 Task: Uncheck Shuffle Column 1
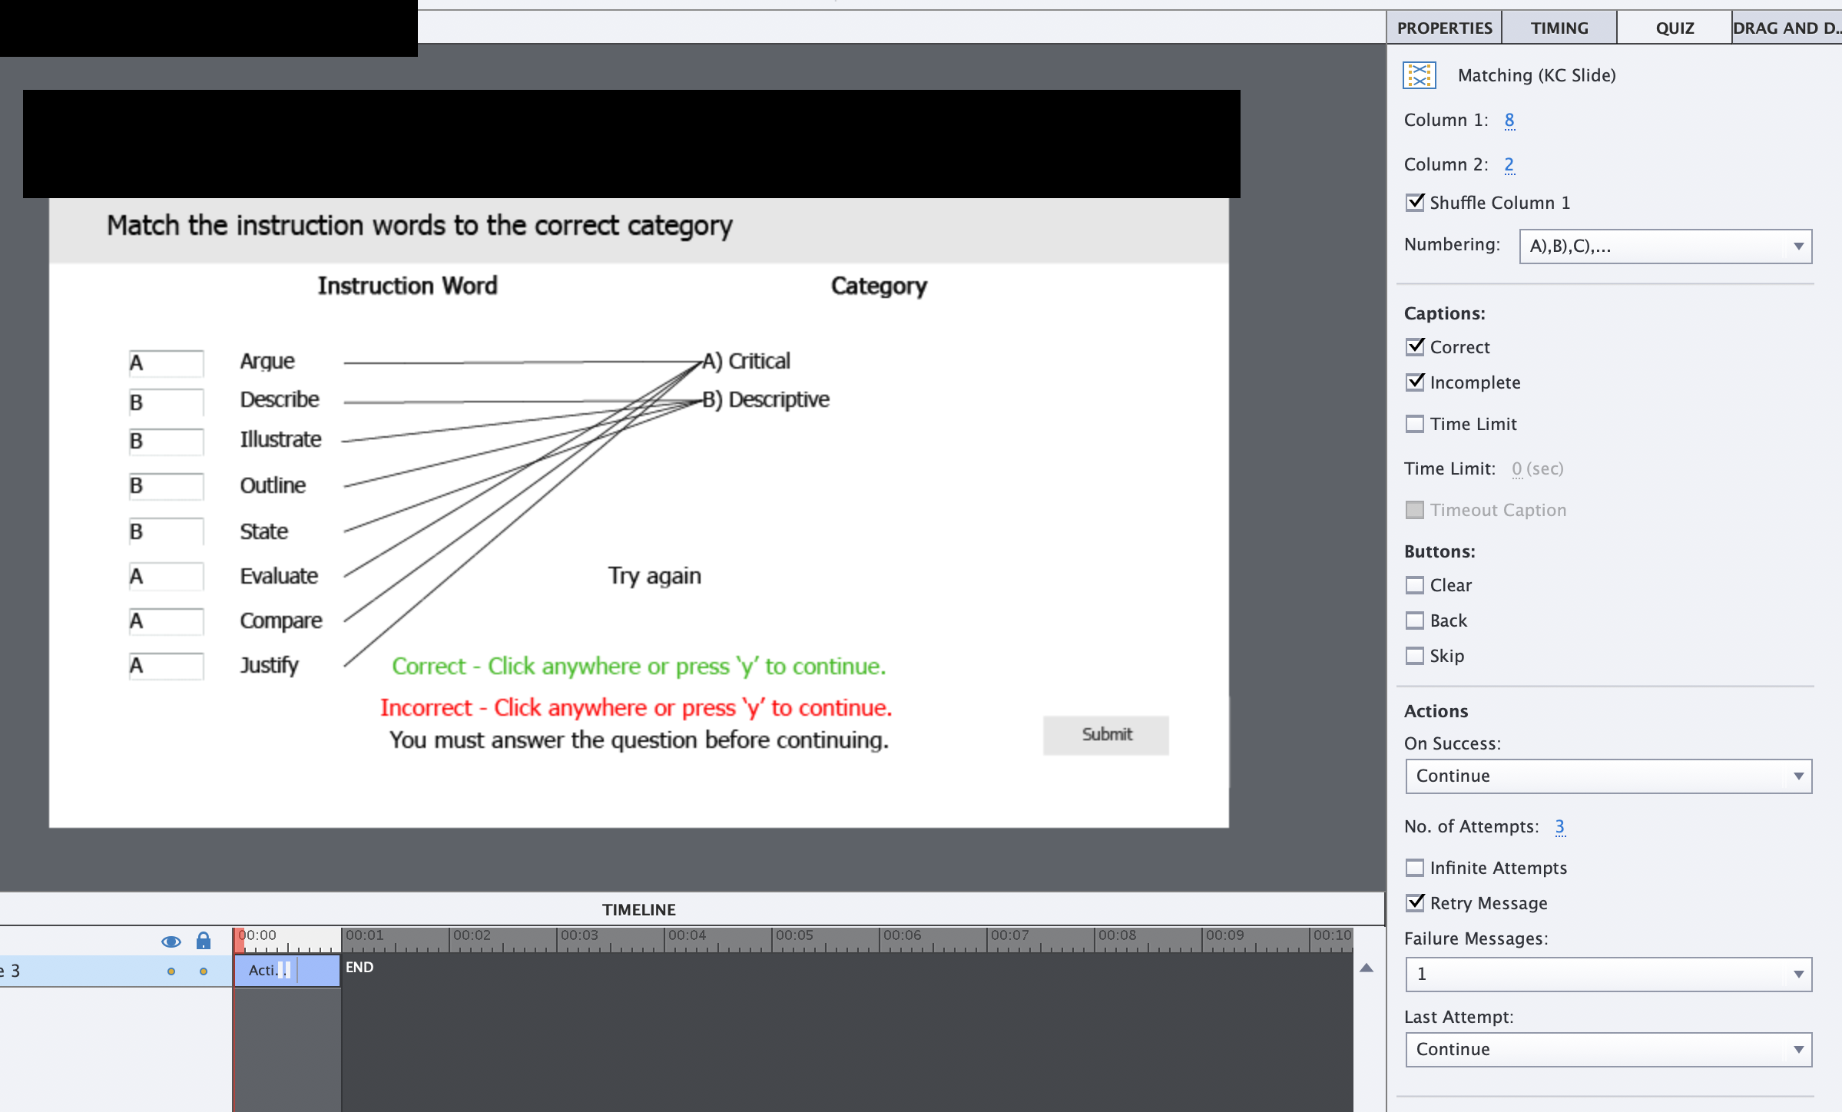(x=1415, y=202)
